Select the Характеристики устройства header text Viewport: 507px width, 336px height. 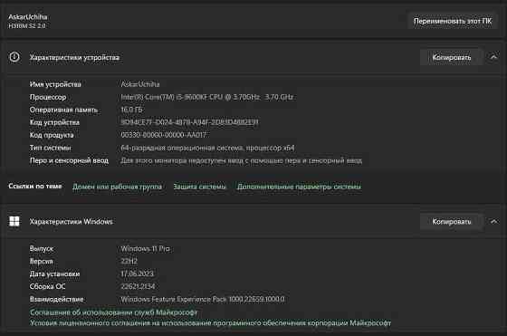click(74, 58)
